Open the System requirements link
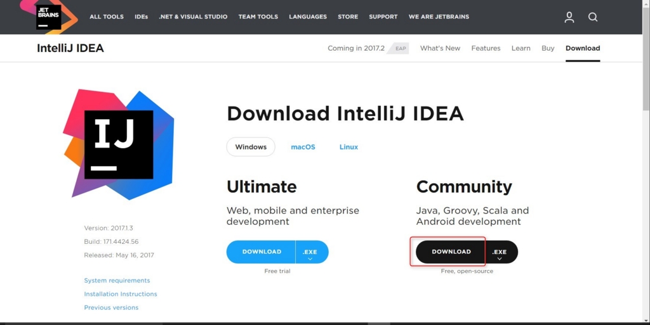This screenshot has width=650, height=325. pos(117,281)
